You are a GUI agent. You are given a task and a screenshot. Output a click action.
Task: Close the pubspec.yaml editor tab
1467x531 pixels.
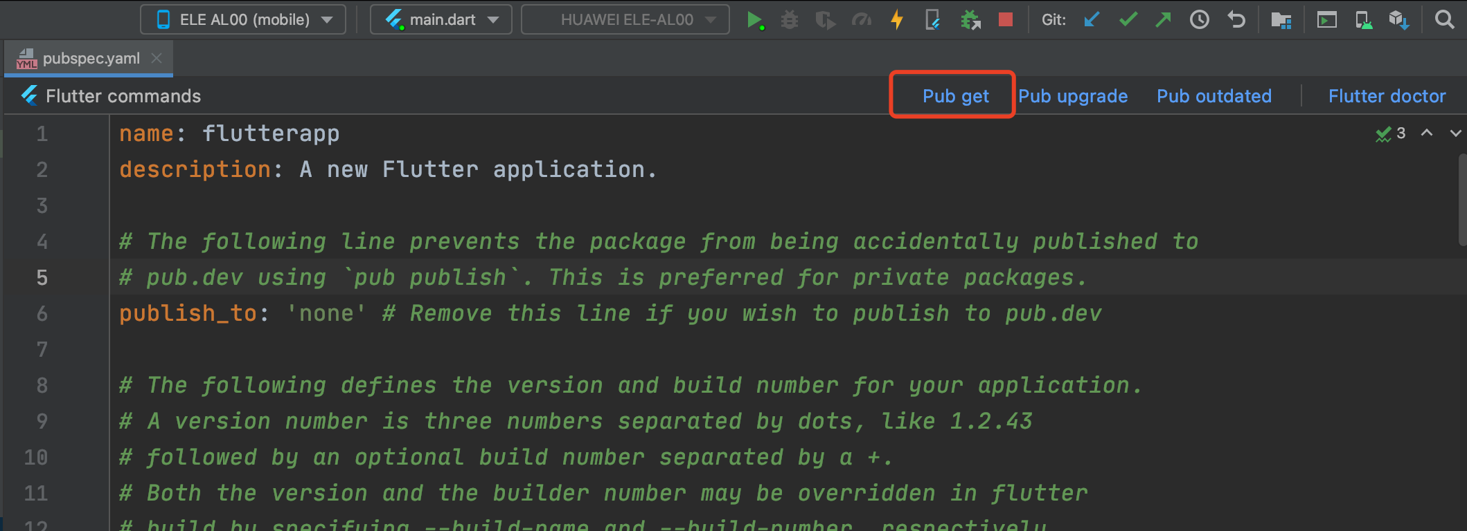coord(157,59)
